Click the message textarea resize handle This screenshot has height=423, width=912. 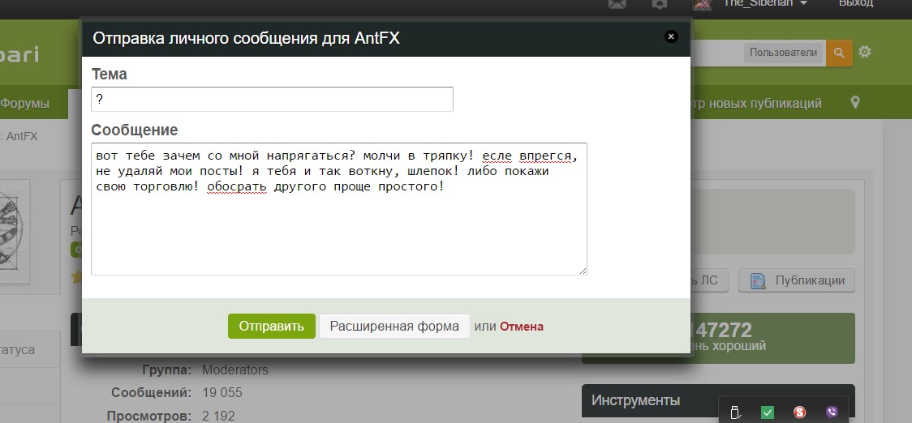click(583, 271)
